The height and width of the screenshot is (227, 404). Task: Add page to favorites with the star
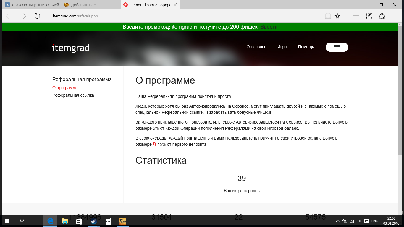coord(337,16)
